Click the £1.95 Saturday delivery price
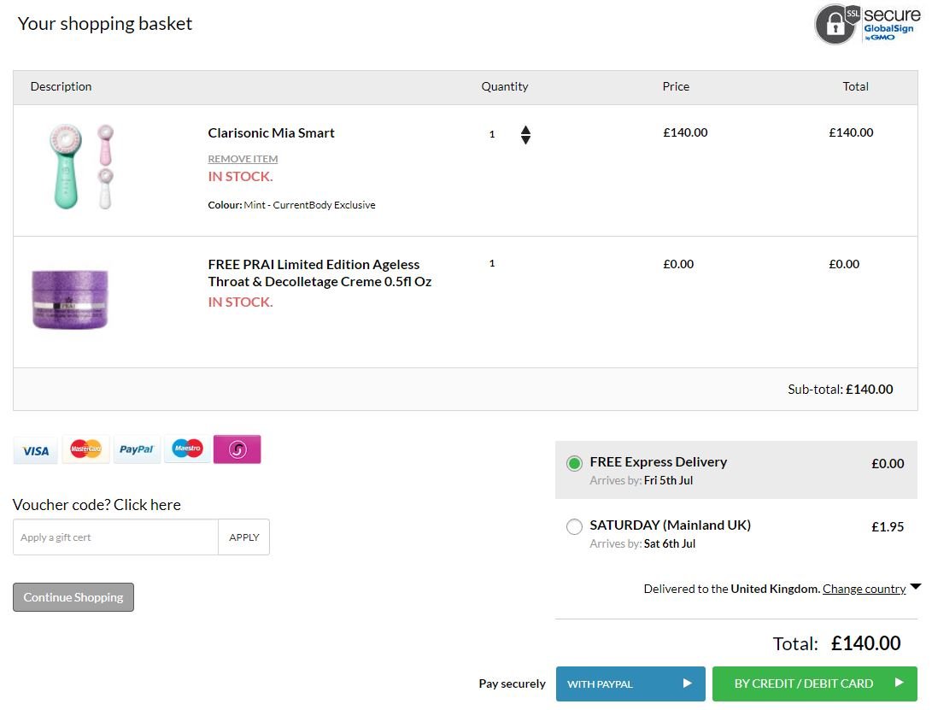Image resolution: width=932 pixels, height=710 pixels. 888,527
